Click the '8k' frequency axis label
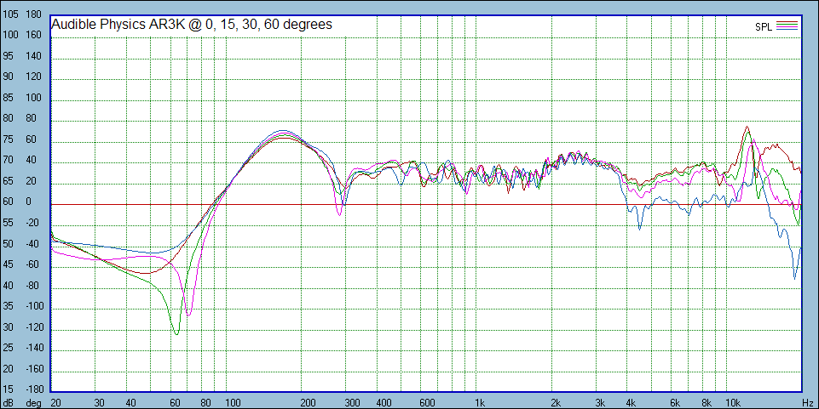 pos(707,403)
